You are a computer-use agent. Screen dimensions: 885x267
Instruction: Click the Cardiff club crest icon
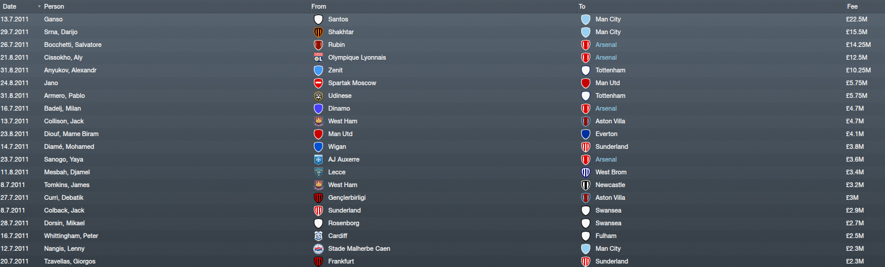click(x=318, y=236)
